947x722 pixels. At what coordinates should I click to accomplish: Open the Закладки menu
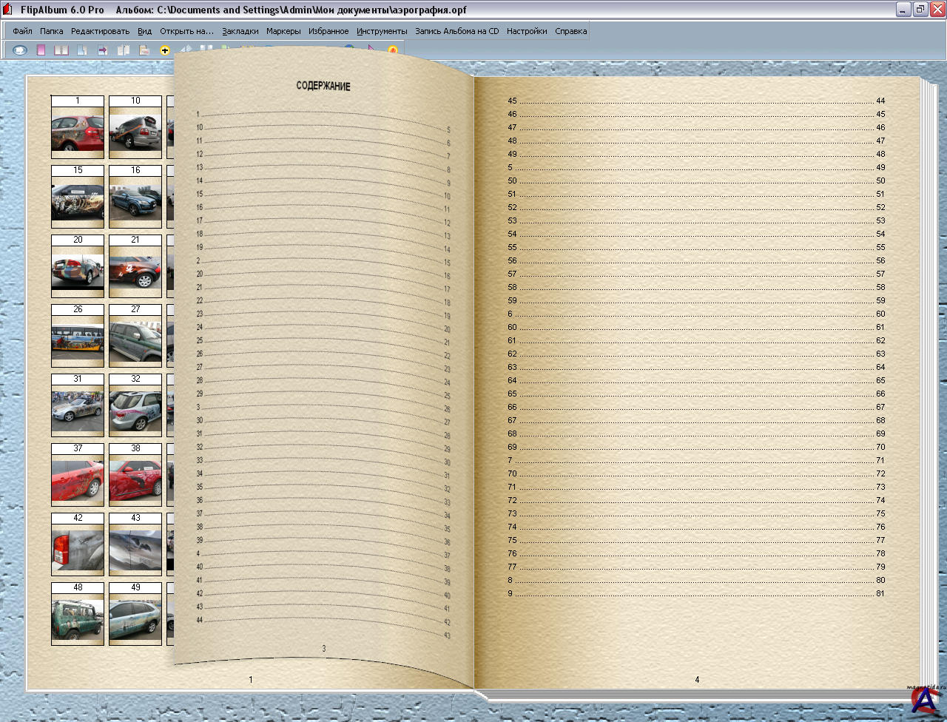(x=240, y=31)
